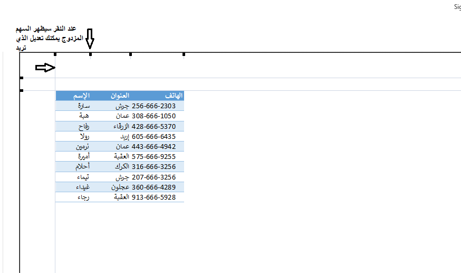Select column handle at right edge of الهاتف
461x273 pixels.
[x=184, y=54]
